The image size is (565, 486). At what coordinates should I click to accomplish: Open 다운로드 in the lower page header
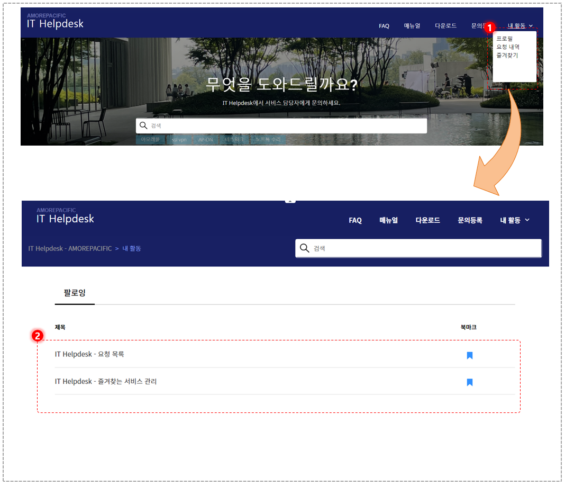point(427,220)
